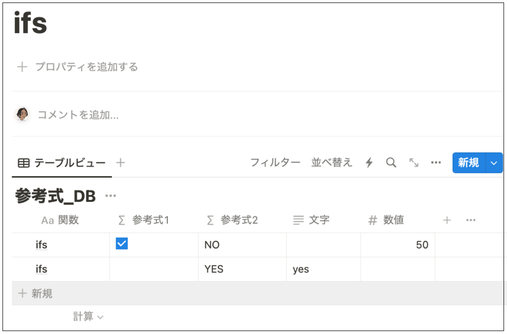Click the expand full-page arrows icon
Image resolution: width=507 pixels, height=334 pixels.
tap(414, 162)
